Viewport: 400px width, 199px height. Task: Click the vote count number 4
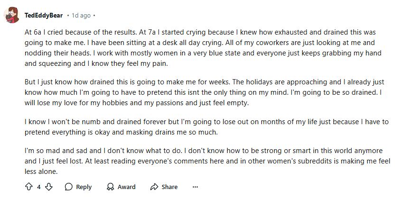coord(39,187)
